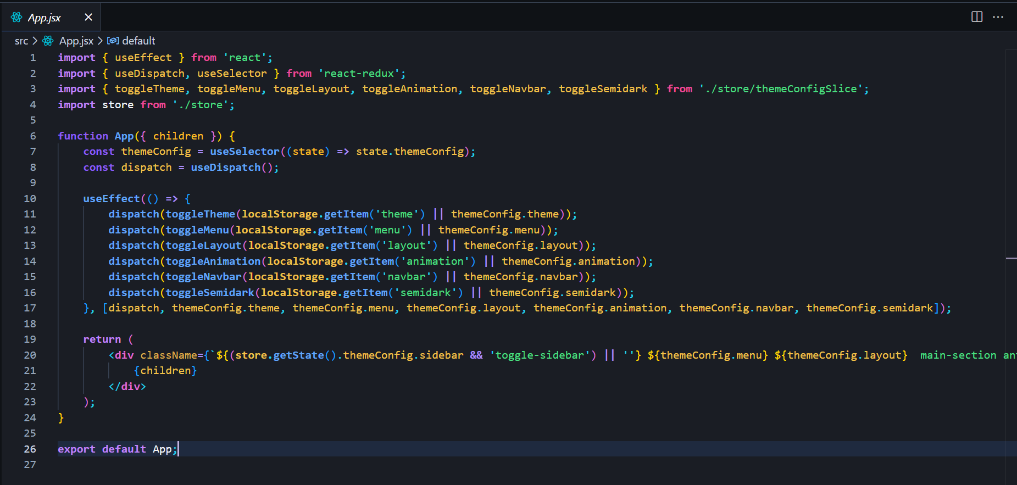Click the symbol icon before default

click(113, 41)
